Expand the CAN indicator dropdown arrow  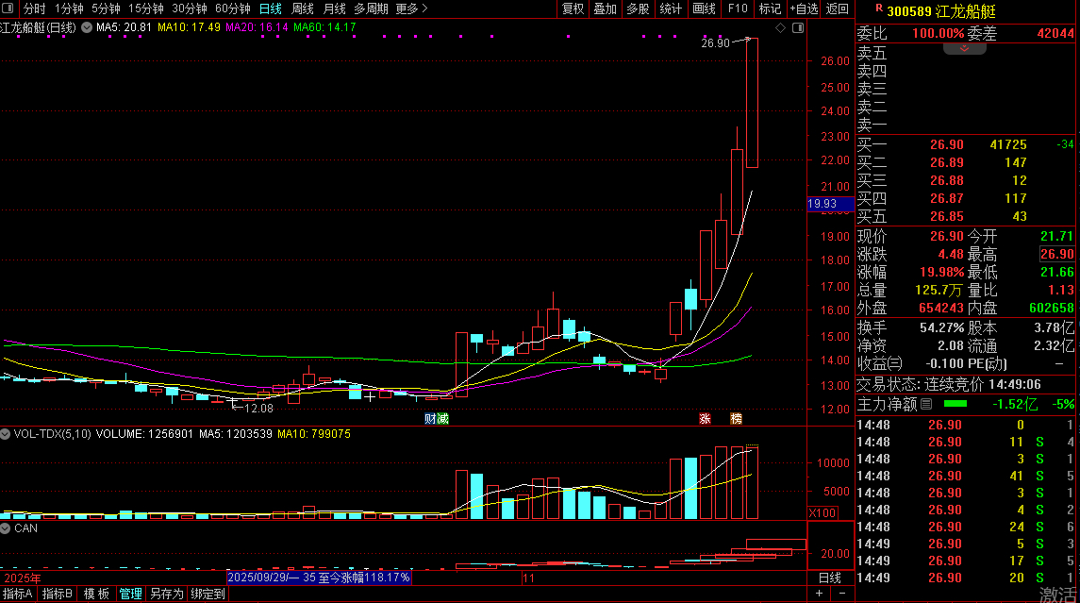tap(6, 528)
